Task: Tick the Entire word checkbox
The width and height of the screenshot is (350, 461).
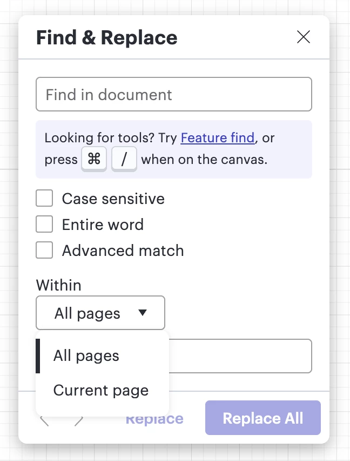Action: (44, 225)
